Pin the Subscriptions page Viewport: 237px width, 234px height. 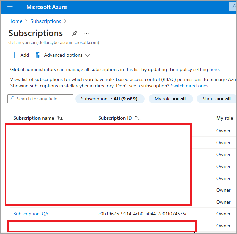click(75, 33)
